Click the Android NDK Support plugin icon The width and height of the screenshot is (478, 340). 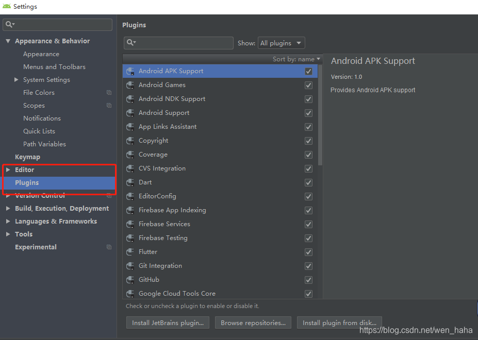[x=130, y=99]
